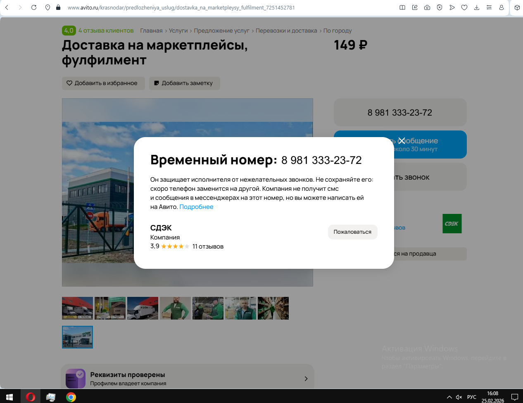Click the Пожаловаться button
523x403 pixels.
(352, 232)
